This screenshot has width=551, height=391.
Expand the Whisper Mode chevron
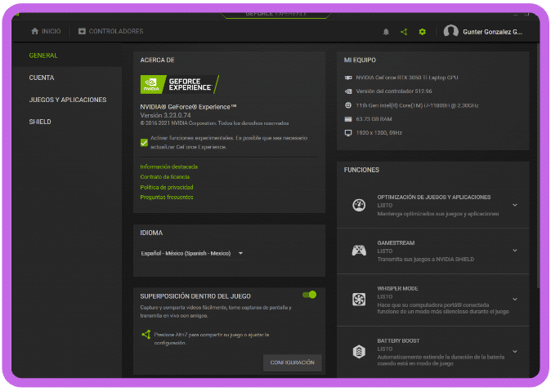[x=515, y=299]
